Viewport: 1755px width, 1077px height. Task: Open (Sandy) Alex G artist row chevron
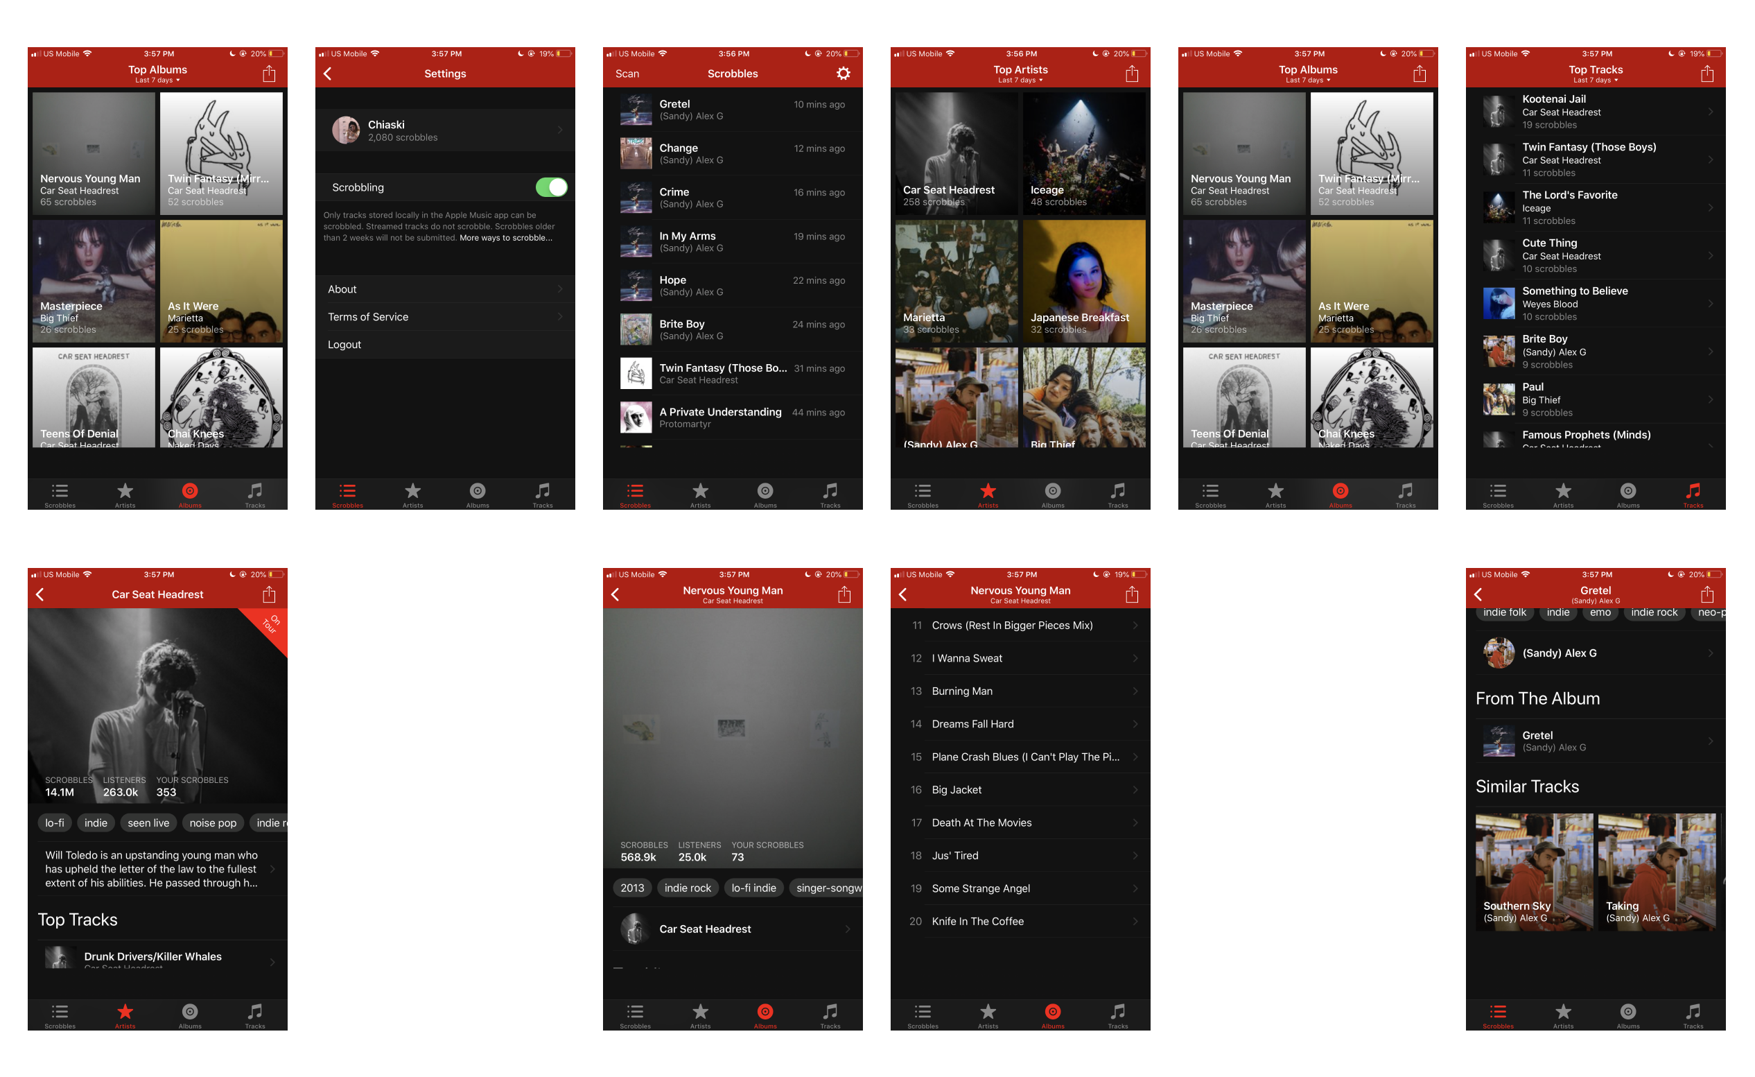[1711, 653]
